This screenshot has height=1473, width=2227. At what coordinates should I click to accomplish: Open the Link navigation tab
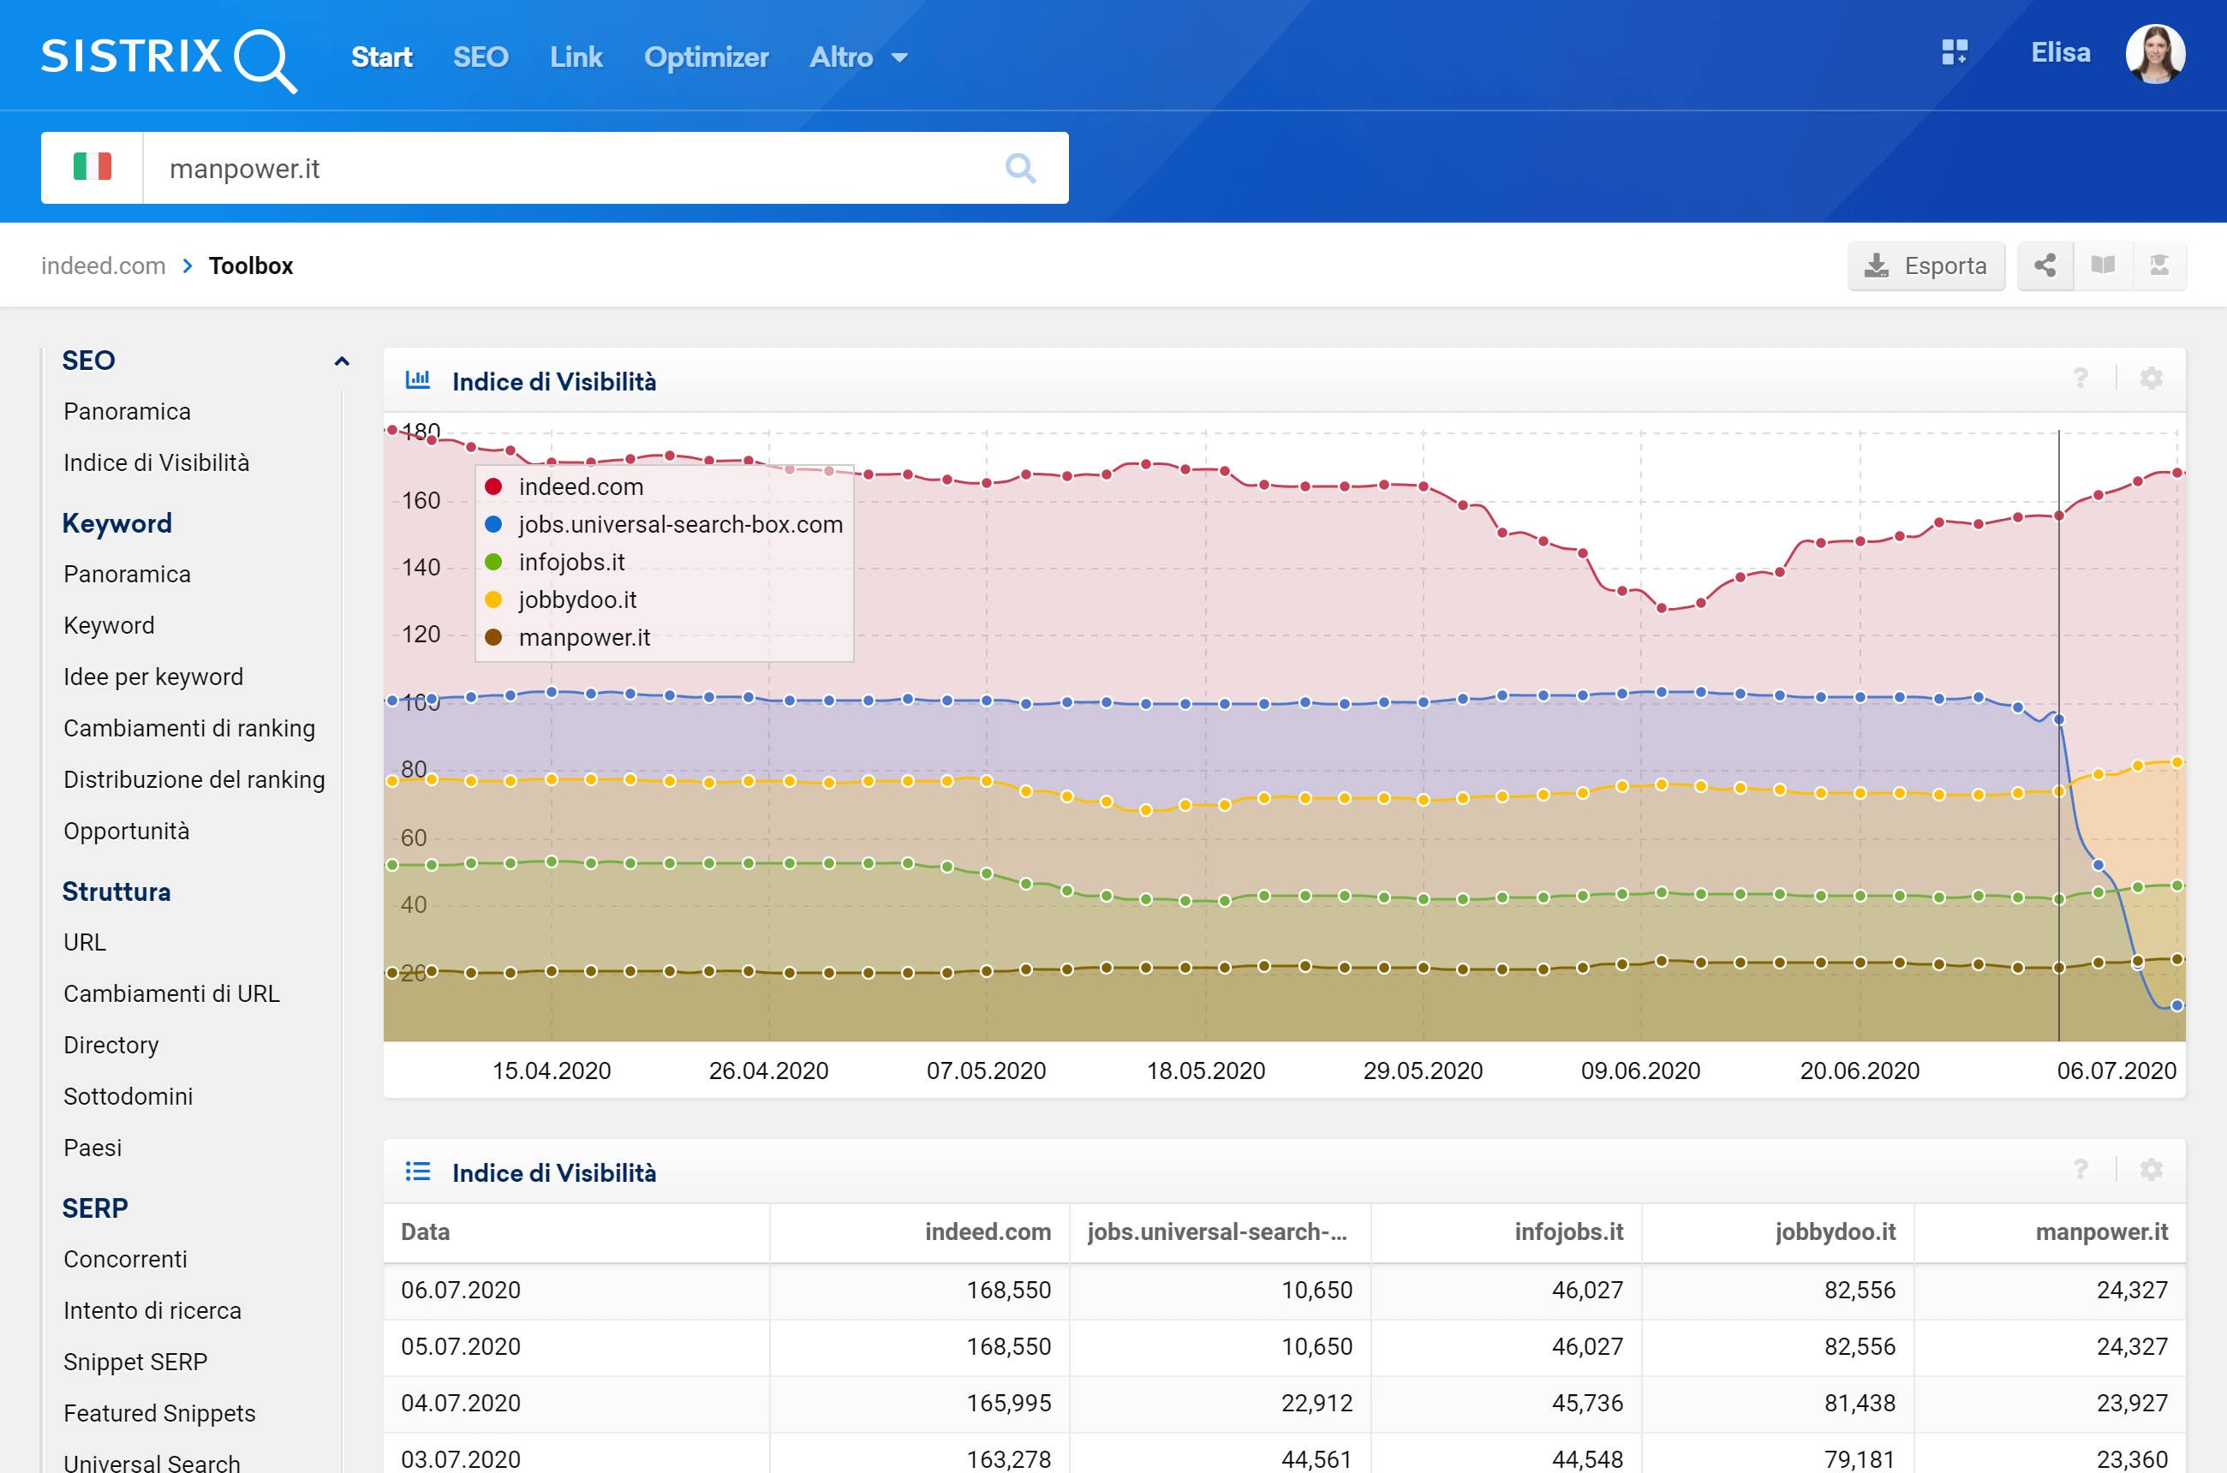click(576, 57)
